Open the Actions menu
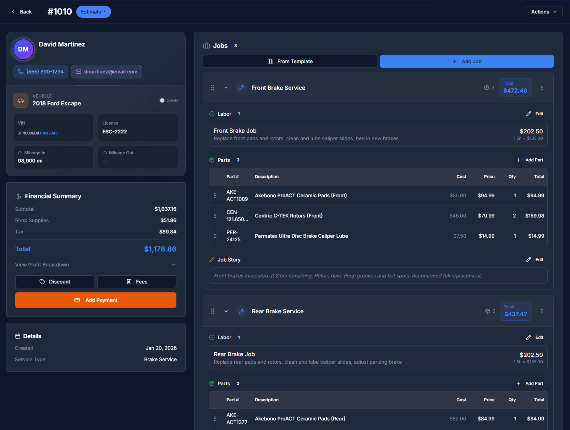This screenshot has height=430, width=570. coord(544,12)
